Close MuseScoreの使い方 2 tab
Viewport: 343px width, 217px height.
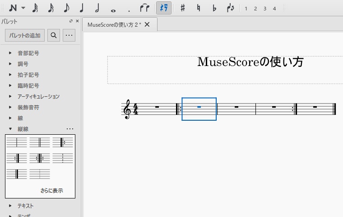pyautogui.click(x=147, y=24)
